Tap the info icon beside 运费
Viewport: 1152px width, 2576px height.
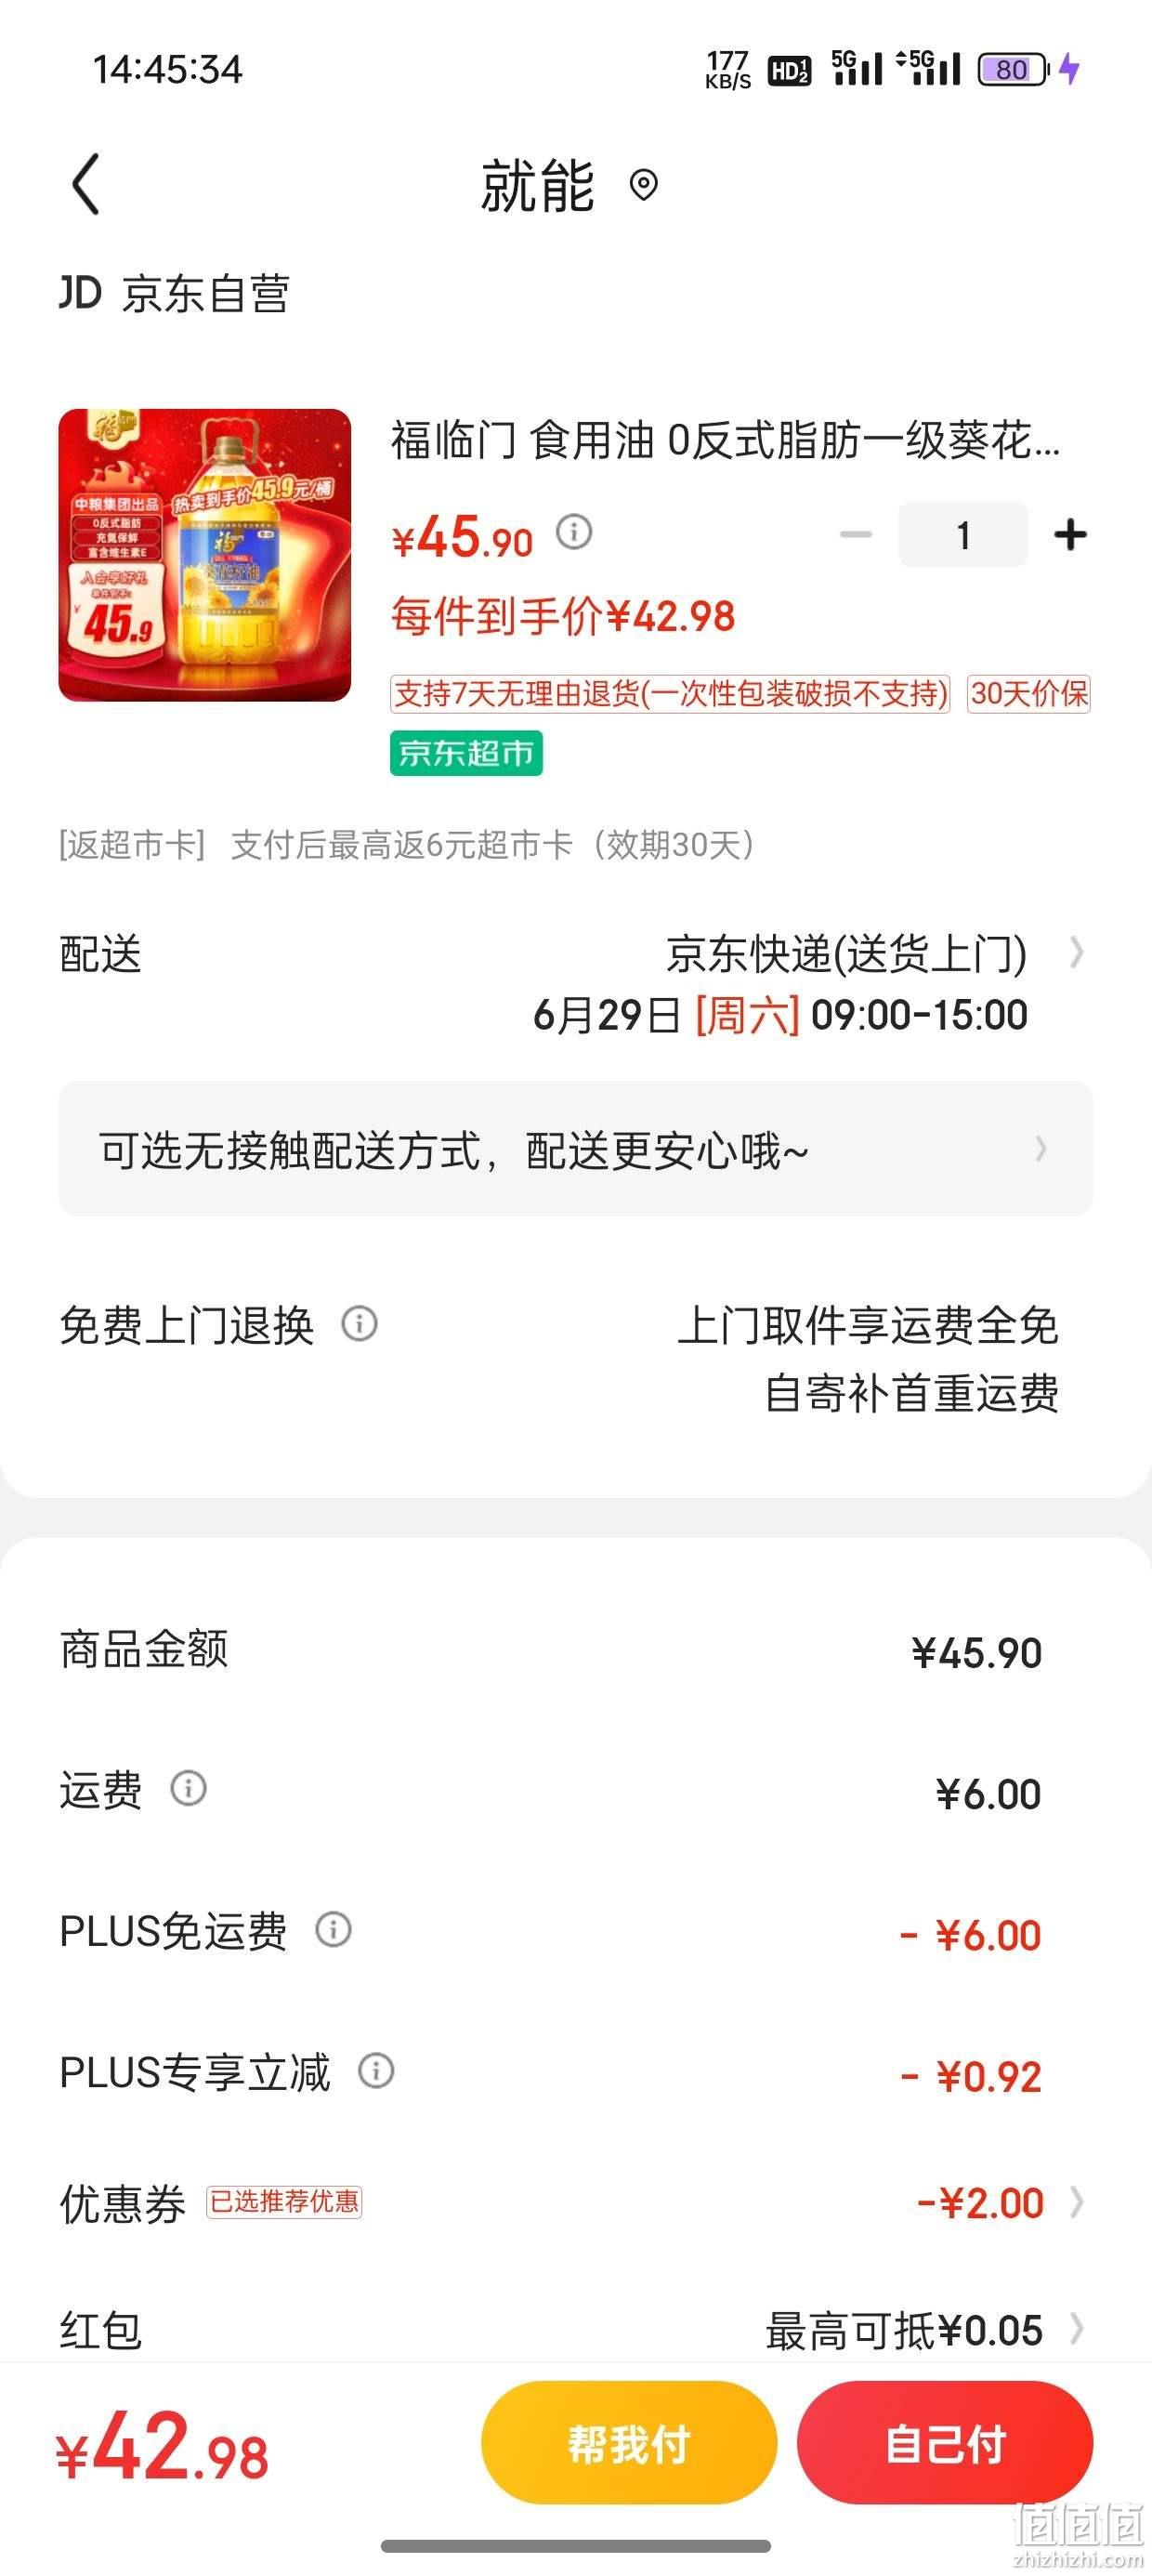[x=188, y=1788]
